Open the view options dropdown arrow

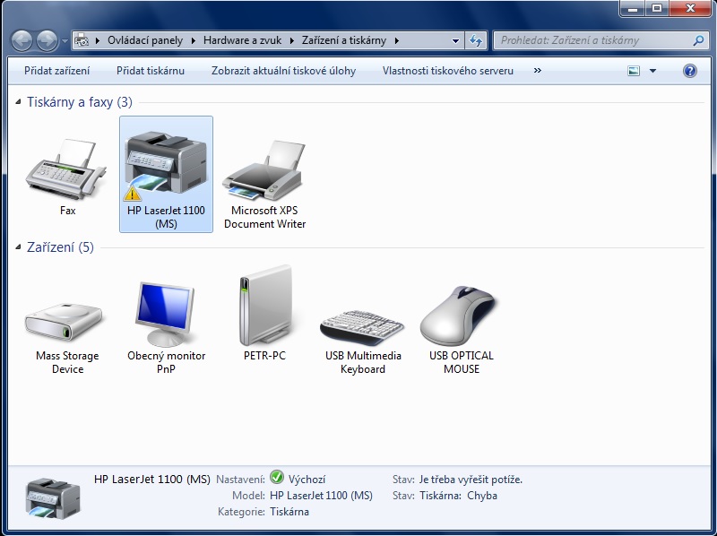tap(653, 71)
